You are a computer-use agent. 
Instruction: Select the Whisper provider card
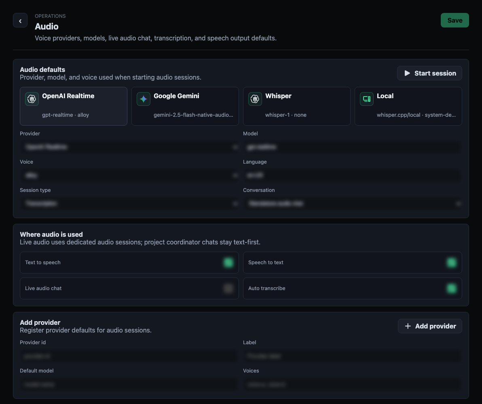[x=297, y=106]
